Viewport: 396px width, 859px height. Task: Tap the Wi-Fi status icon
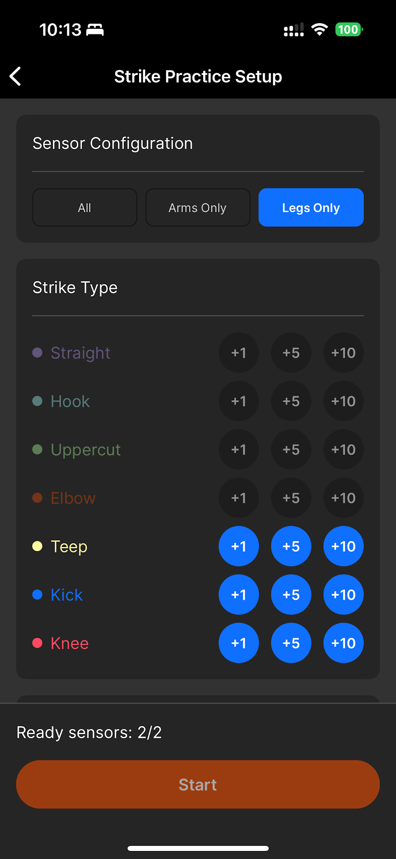pos(319,29)
